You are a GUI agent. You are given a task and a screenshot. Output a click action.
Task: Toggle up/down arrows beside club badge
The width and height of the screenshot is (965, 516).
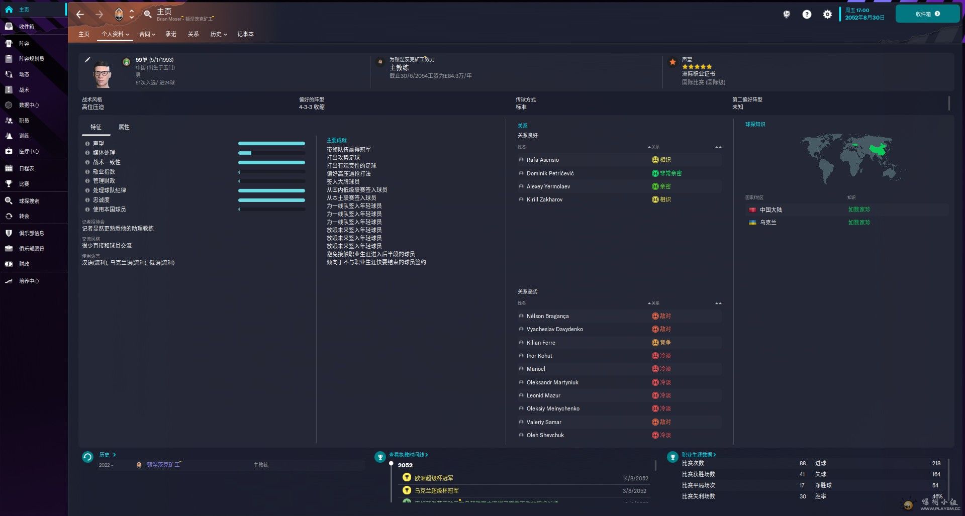[x=132, y=15]
